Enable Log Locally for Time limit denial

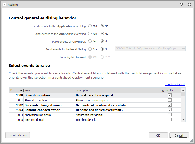(170, 120)
